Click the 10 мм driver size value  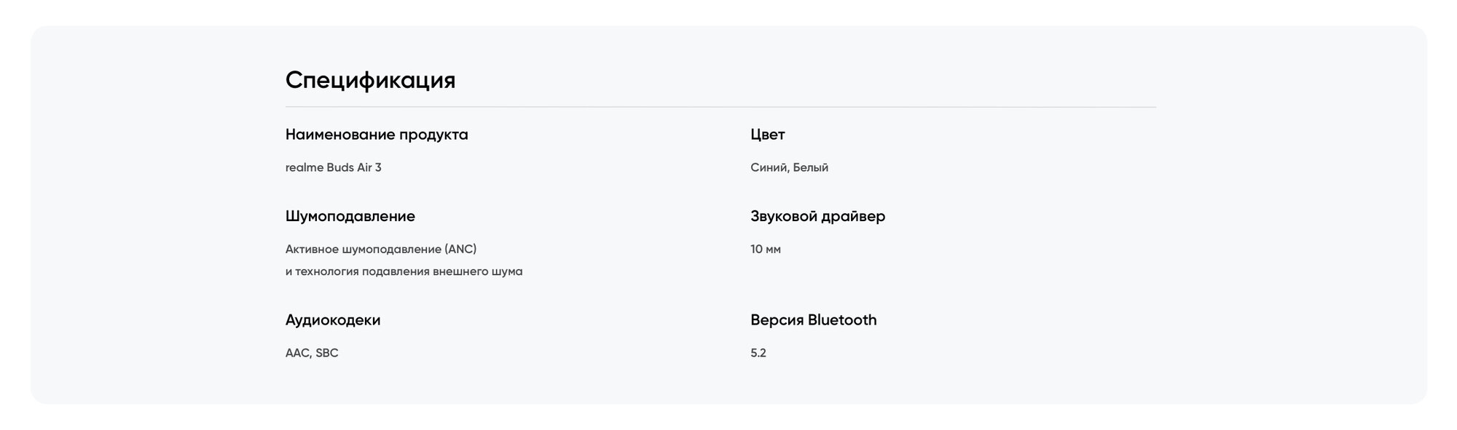[765, 249]
